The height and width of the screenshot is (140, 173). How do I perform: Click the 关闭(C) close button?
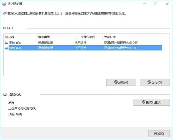pos(159,133)
